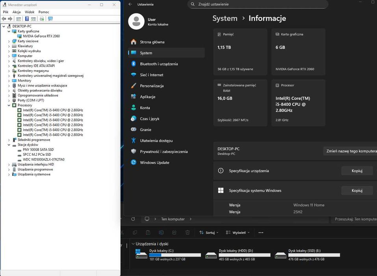Open the Akcja menu
This screenshot has height=276, width=377.
click(x=17, y=12)
